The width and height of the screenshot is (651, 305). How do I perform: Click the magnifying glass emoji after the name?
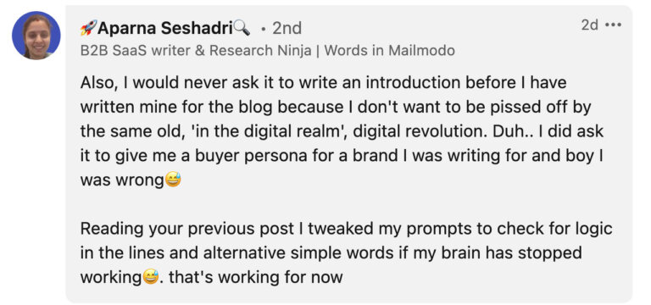[242, 27]
